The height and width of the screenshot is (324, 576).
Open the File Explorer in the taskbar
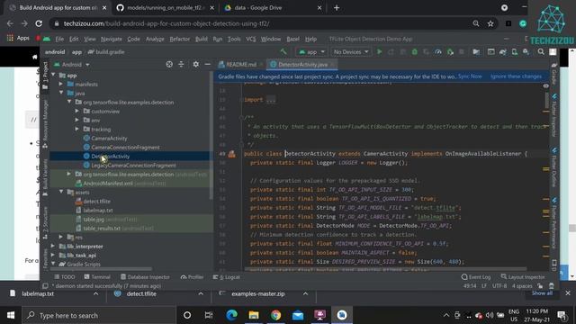[254, 315]
